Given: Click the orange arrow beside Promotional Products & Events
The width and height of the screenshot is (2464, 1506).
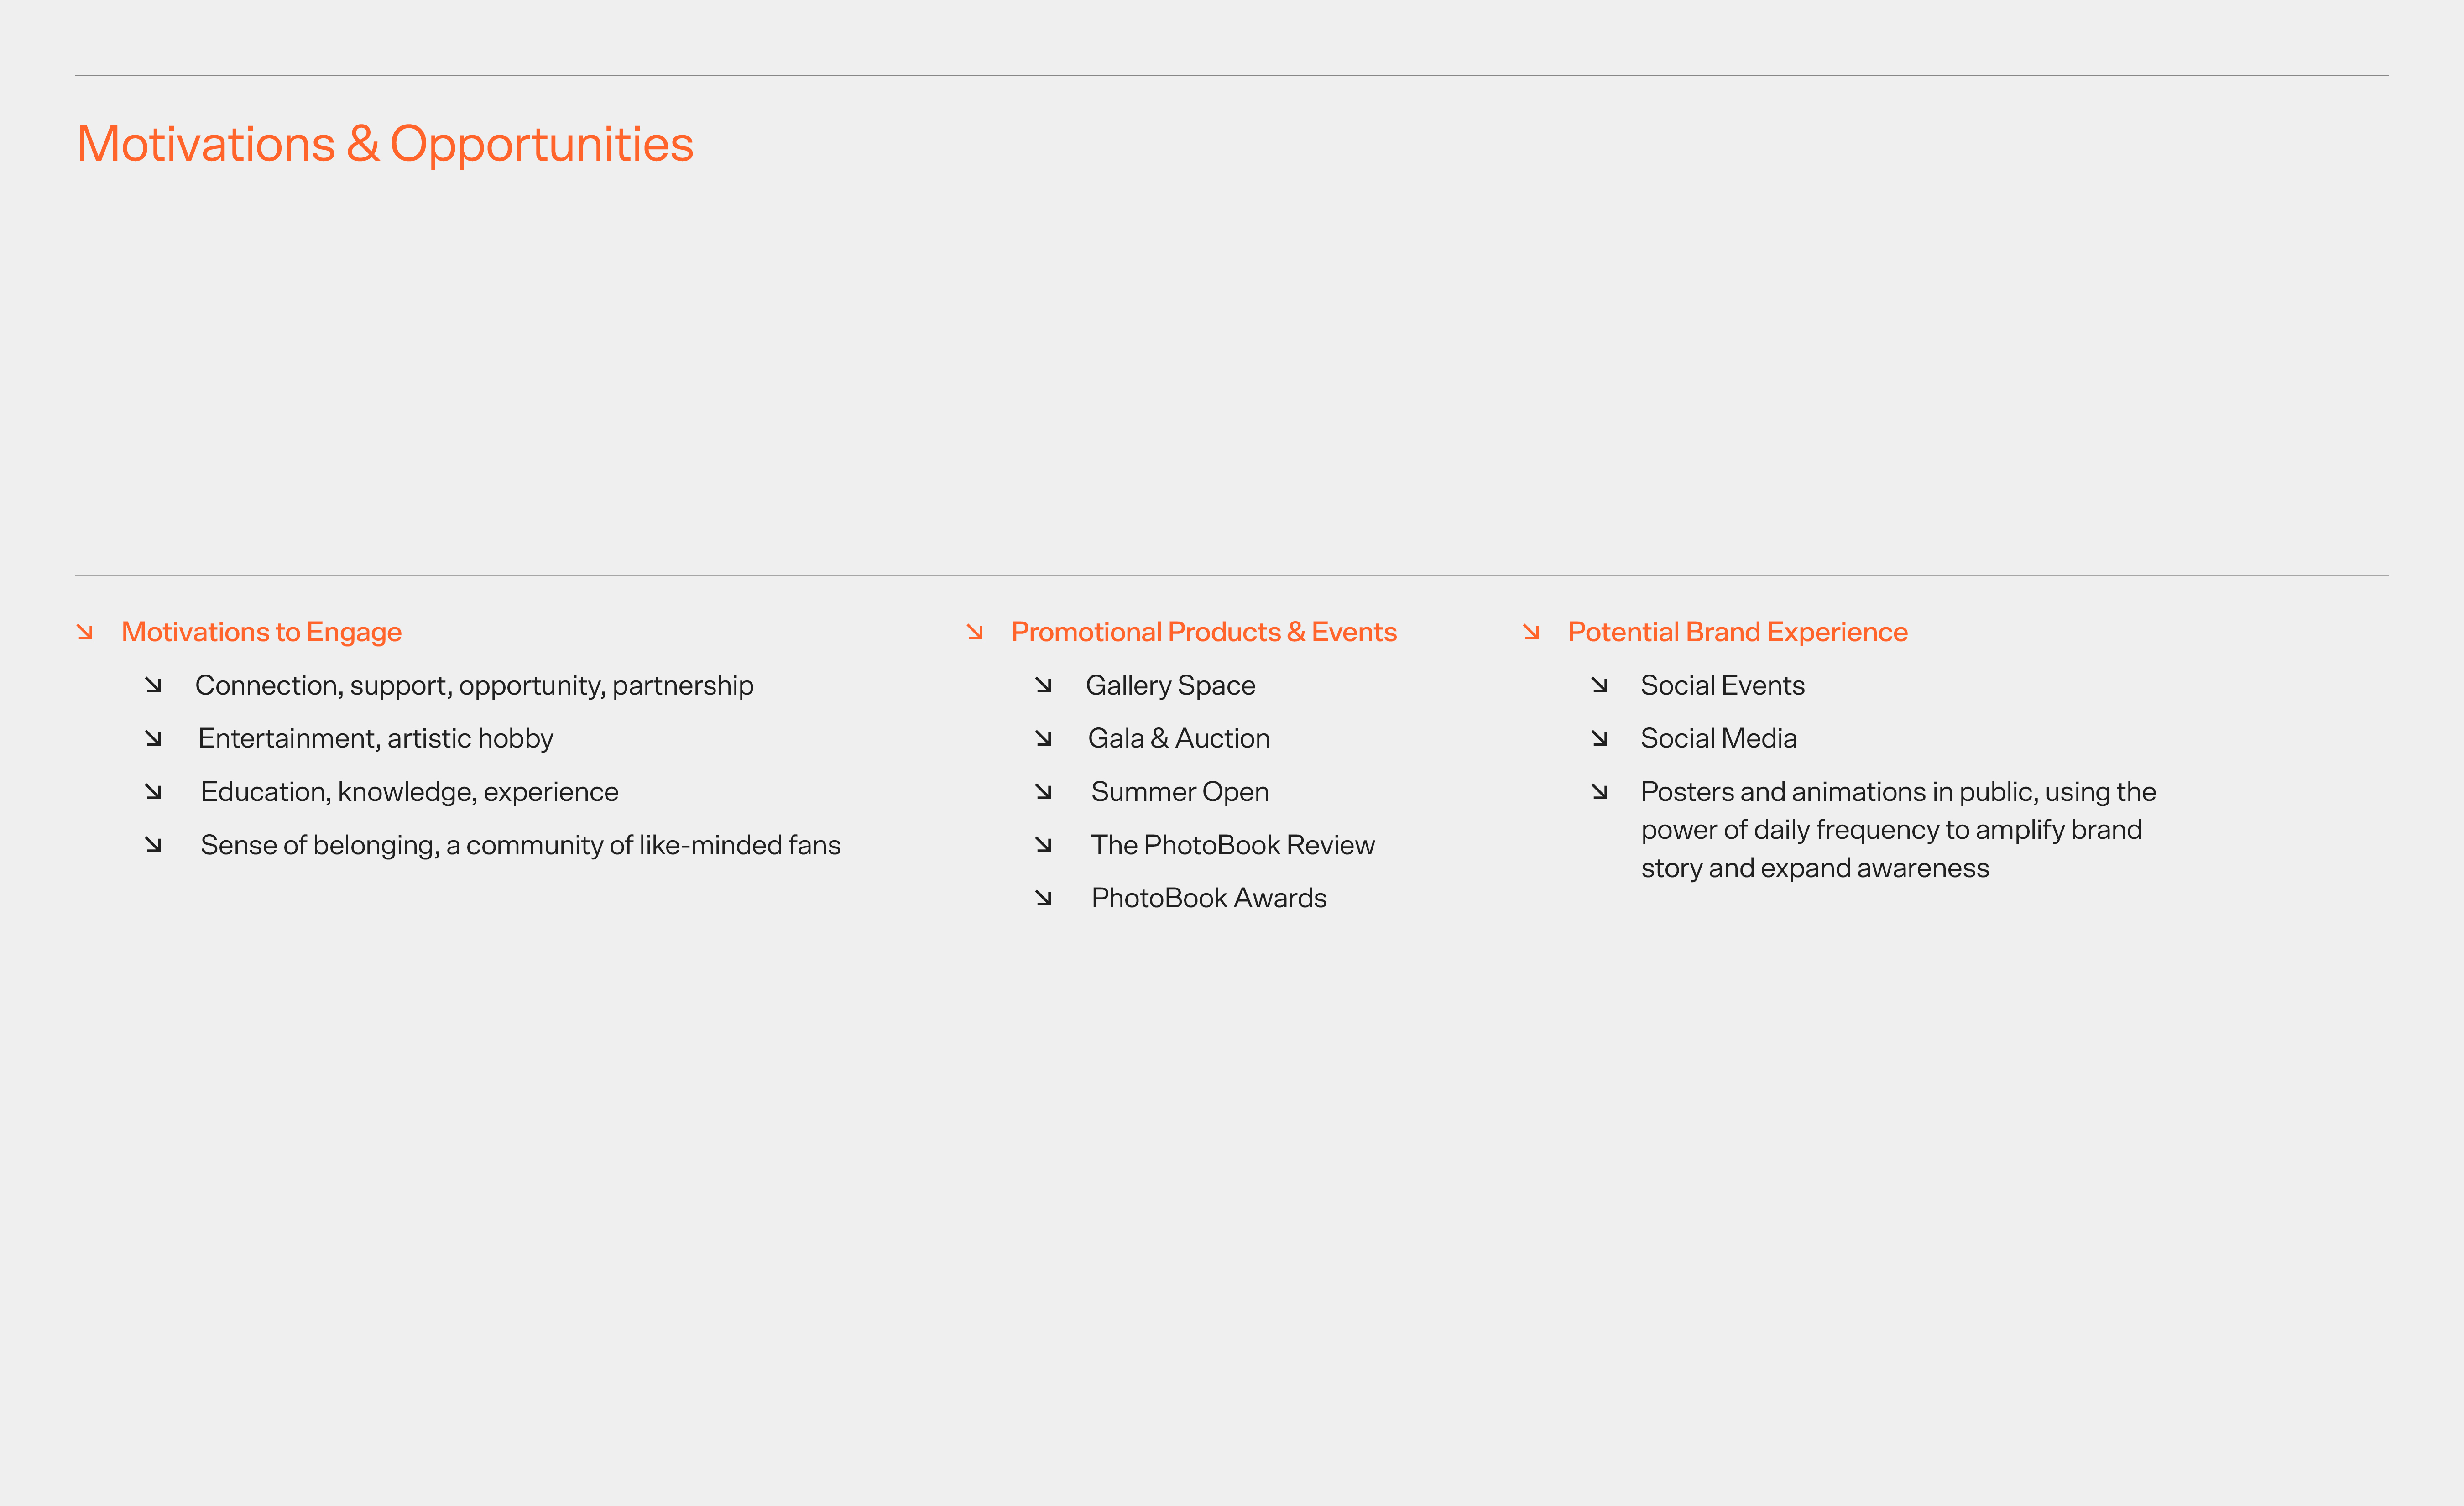Looking at the screenshot, I should click(x=975, y=632).
